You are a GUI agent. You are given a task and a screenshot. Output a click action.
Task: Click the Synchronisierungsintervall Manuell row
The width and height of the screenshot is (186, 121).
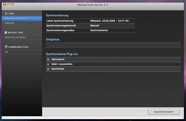pos(91,26)
